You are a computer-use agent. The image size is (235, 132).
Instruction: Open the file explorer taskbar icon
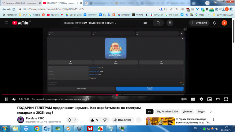click(15, 129)
